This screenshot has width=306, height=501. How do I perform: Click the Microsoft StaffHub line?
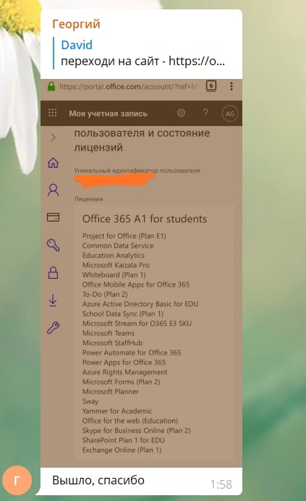[x=112, y=343]
